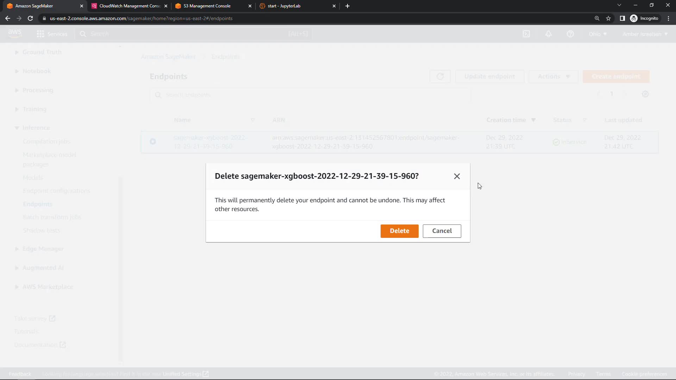676x380 pixels.
Task: Close the delete dialog with X icon
Action: 457,176
